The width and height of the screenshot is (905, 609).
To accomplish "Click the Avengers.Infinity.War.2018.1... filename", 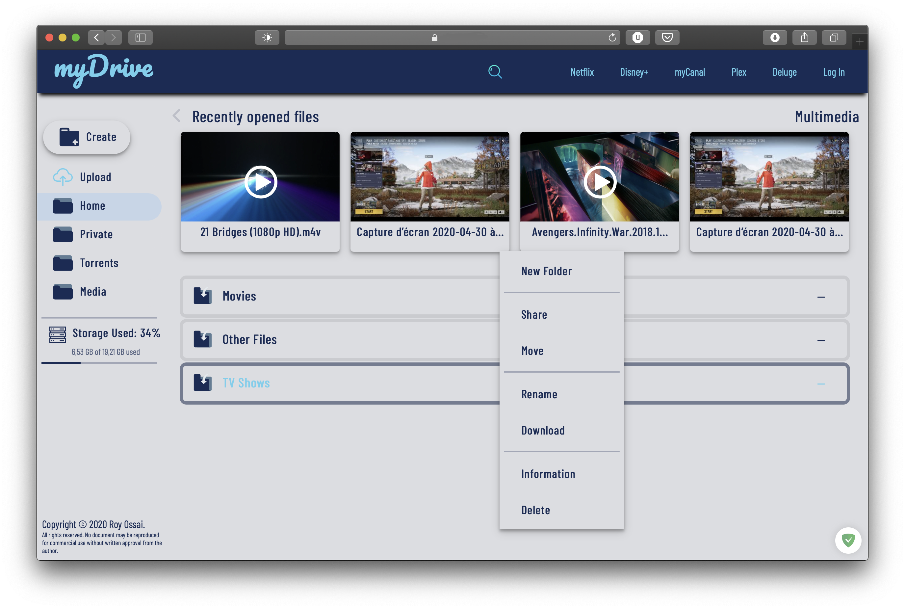I will [x=600, y=232].
